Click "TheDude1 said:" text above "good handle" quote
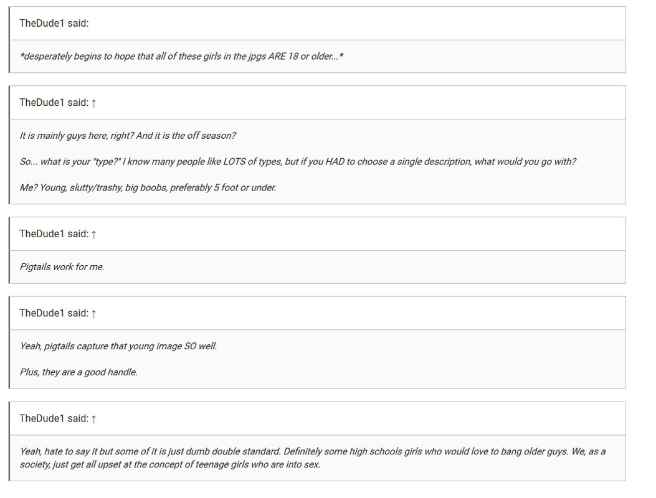656x498 pixels. tap(54, 314)
